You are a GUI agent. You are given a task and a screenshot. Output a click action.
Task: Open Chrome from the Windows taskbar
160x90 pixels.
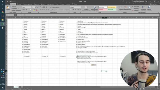point(2,12)
